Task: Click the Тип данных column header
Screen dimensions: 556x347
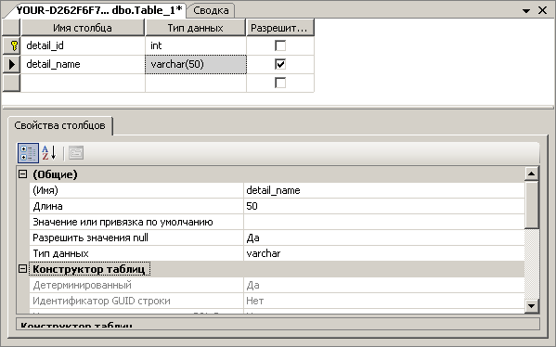Action: tap(195, 28)
